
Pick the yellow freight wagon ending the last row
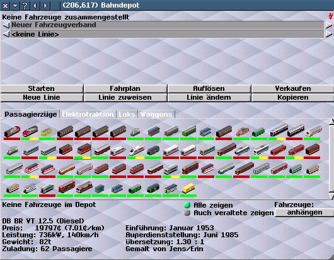click(188, 188)
